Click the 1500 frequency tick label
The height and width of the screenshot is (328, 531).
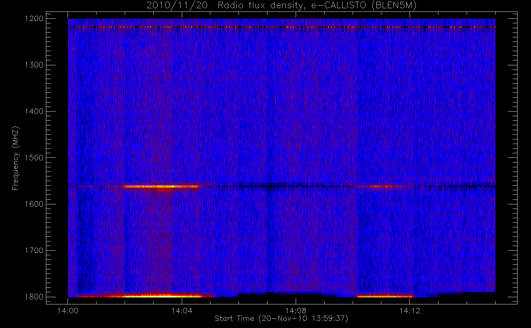pos(34,158)
